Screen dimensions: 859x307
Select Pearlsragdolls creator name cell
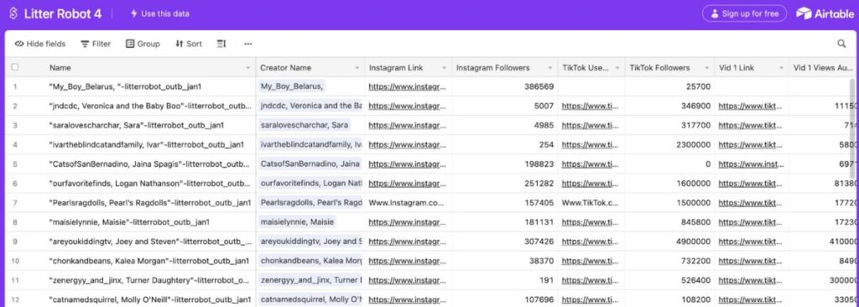click(x=310, y=203)
